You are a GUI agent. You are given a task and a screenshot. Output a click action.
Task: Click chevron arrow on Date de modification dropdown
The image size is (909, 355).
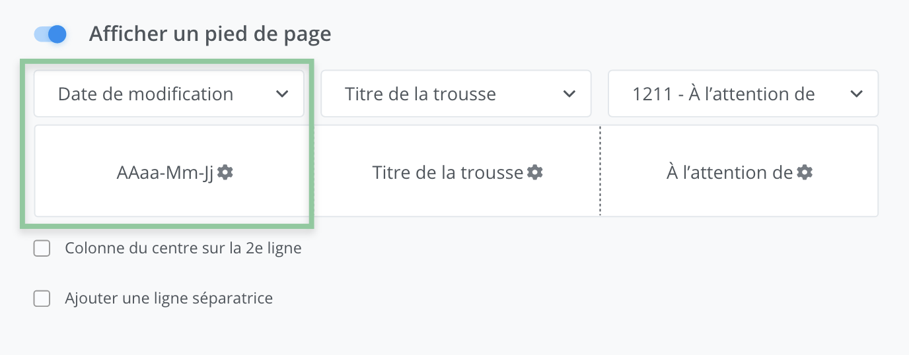pos(282,94)
